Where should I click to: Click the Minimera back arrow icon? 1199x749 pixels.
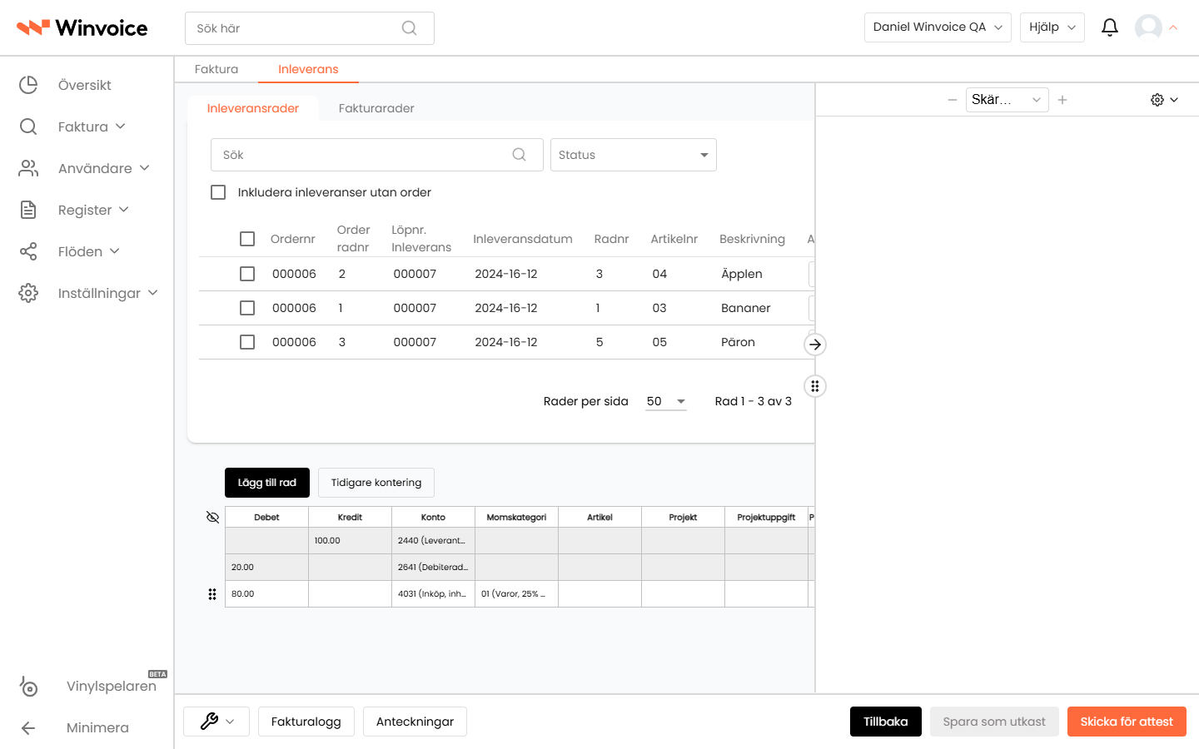click(28, 728)
